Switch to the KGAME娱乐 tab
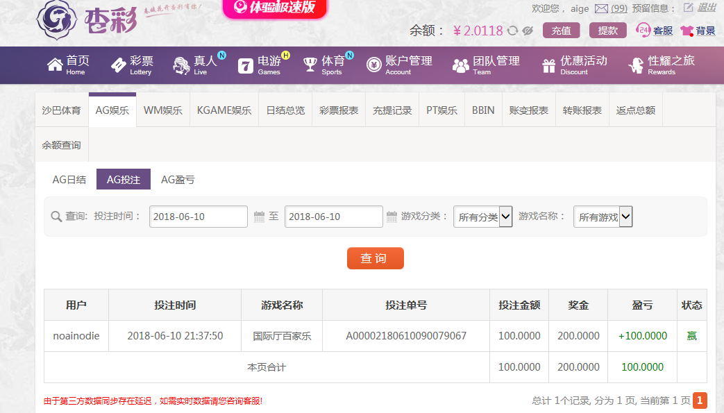 pos(224,110)
